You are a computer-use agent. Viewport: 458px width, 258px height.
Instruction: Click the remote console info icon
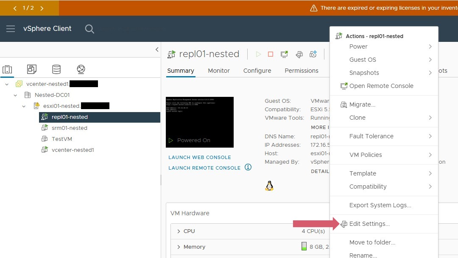(248, 167)
